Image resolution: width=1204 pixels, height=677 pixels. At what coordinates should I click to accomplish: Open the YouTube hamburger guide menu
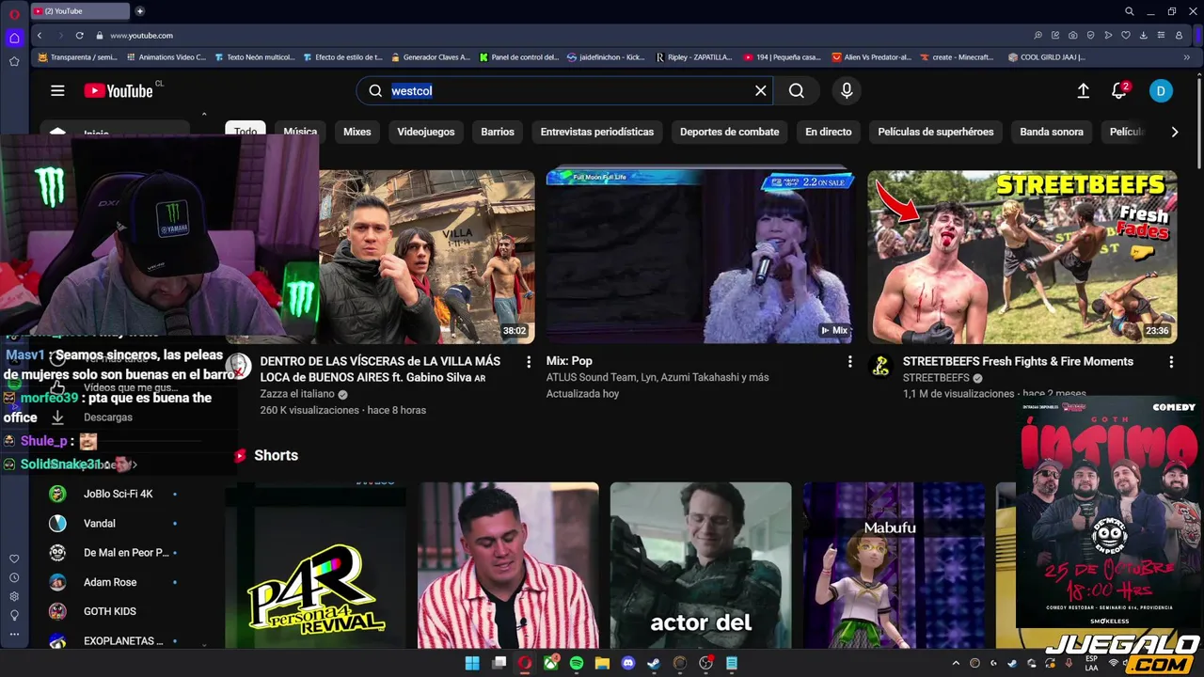pos(57,91)
